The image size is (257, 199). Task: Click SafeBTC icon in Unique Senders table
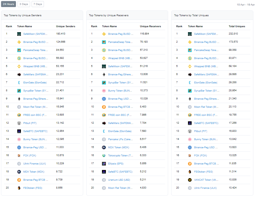(x=19, y=131)
